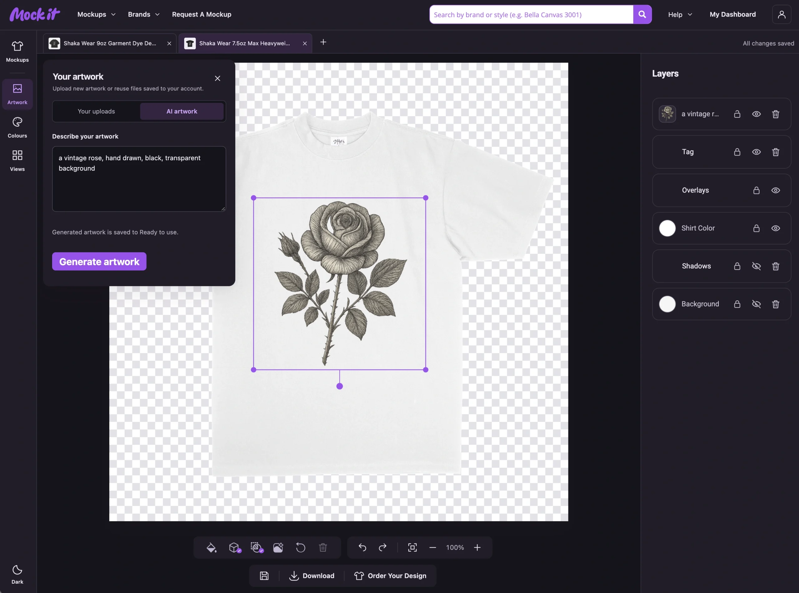Open My Dashboard link
The width and height of the screenshot is (799, 593).
coord(733,14)
